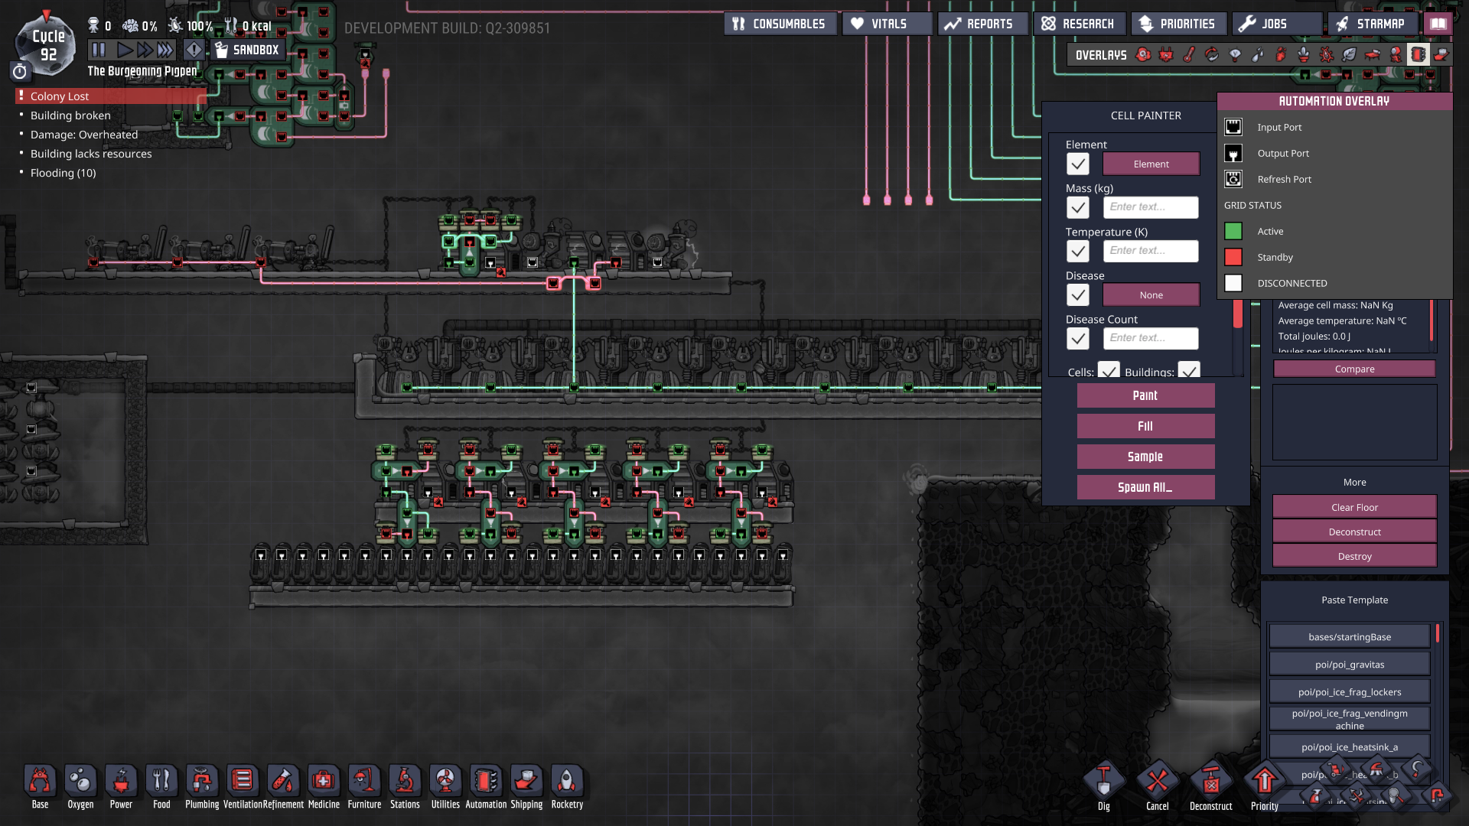Open the Starmap screen
This screenshot has height=826, width=1469.
pos(1371,24)
